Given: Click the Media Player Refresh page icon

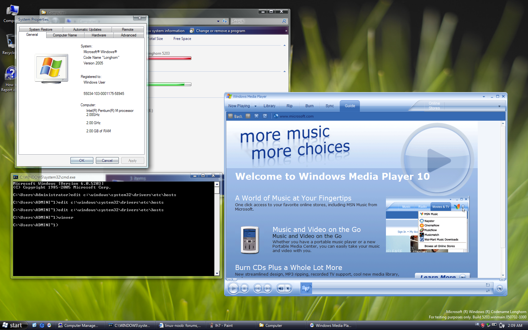Looking at the screenshot, I should coord(265,116).
